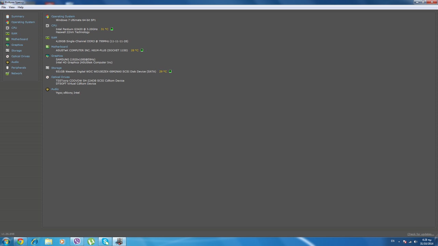This screenshot has height=246, width=438.
Task: Click the Haswell 22nm Technology line
Action: 73,32
